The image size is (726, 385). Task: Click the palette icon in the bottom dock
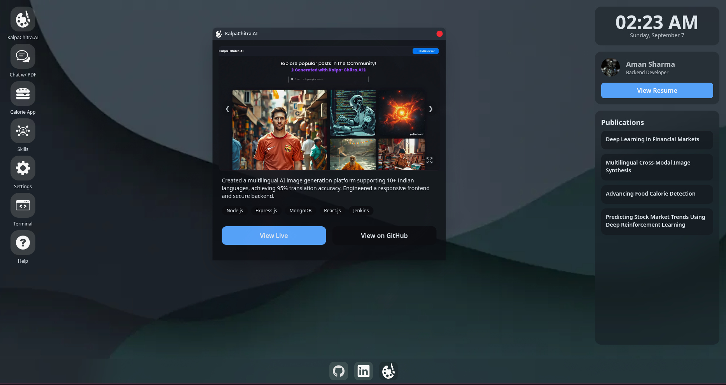(x=388, y=371)
